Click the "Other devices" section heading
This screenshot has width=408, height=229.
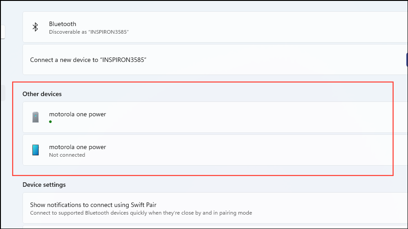point(42,94)
